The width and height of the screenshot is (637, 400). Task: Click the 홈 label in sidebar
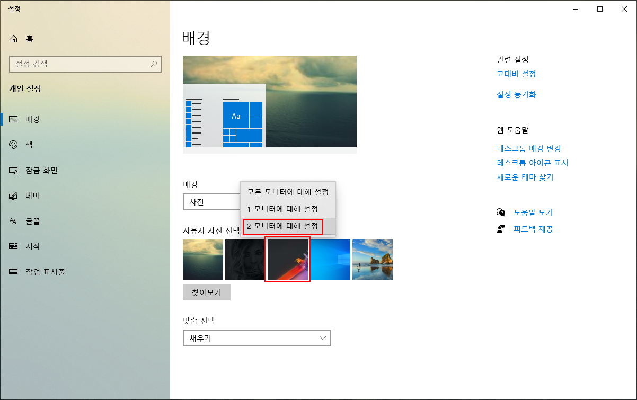click(30, 39)
